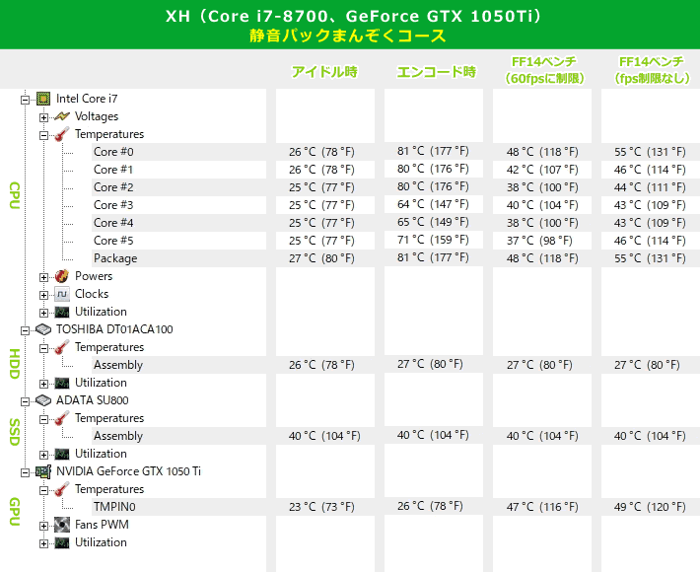The width and height of the screenshot is (700, 572).
Task: Click the Utilization graph icon under TOSHIBA drive
Action: click(x=61, y=383)
